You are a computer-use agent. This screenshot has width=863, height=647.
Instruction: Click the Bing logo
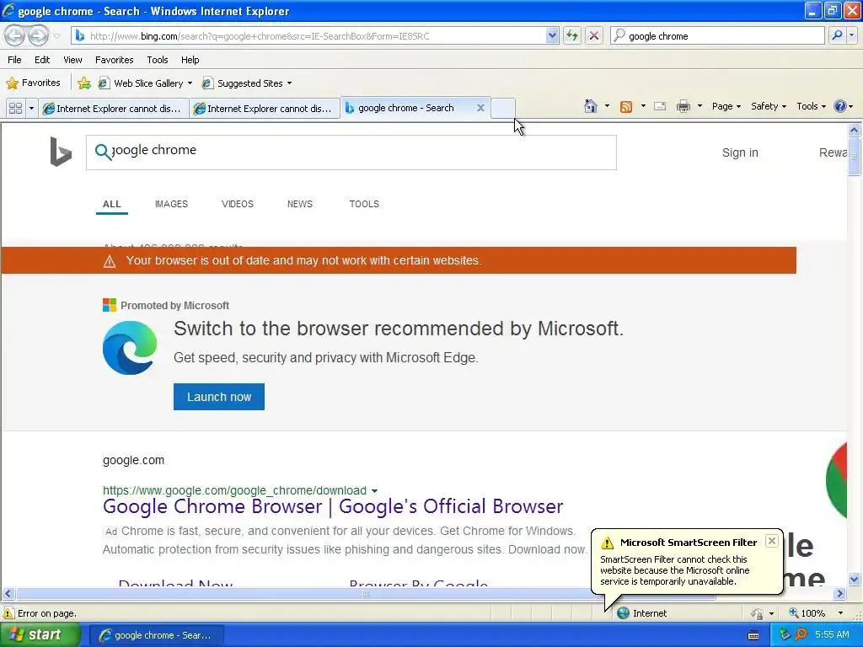61,152
